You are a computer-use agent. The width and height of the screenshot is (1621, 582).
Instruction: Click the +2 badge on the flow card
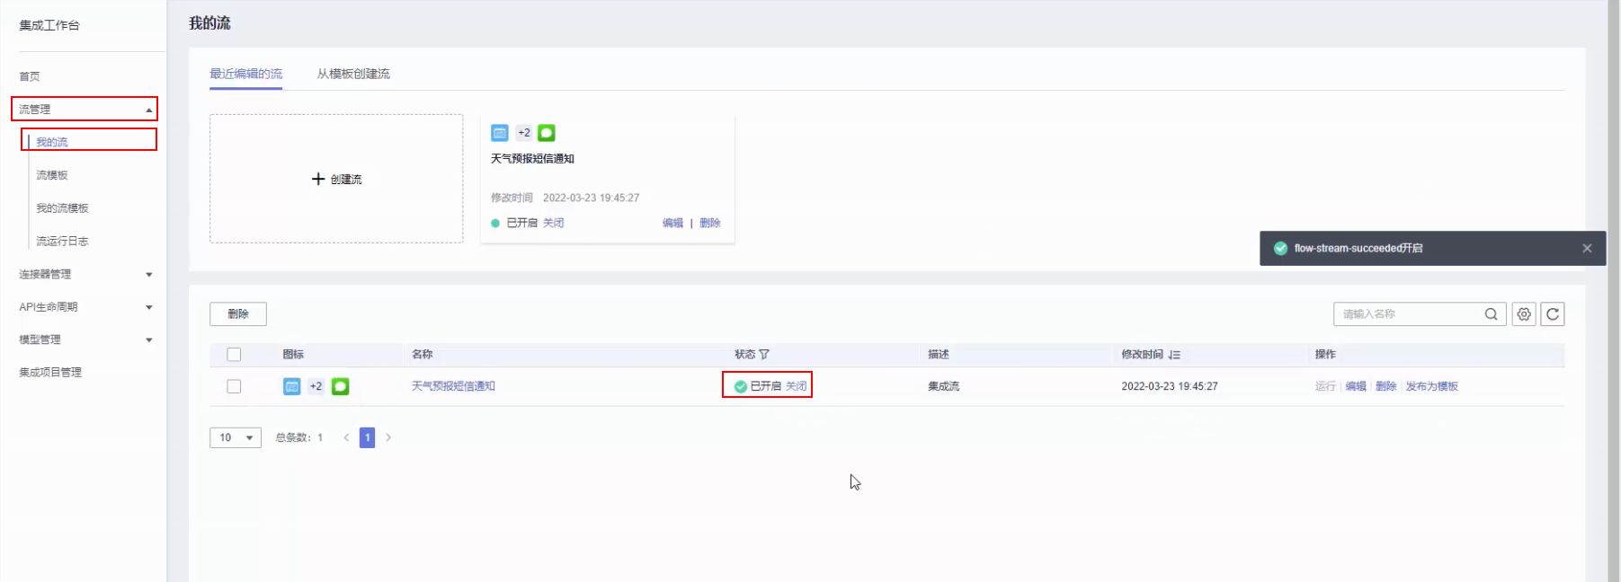click(x=524, y=133)
